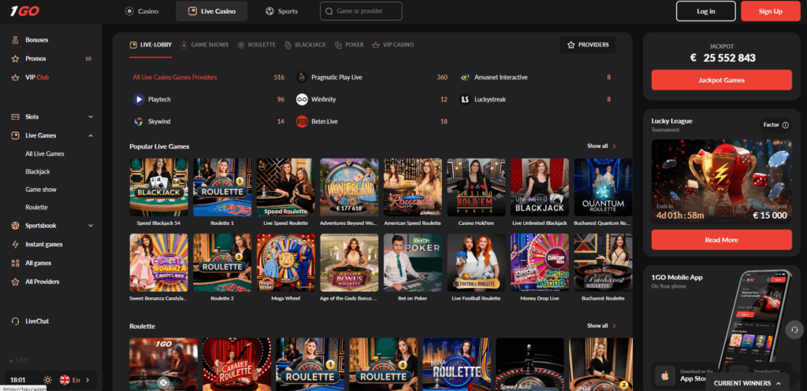Click the Winfinity provider logo
Image resolution: width=807 pixels, height=391 pixels.
[302, 99]
